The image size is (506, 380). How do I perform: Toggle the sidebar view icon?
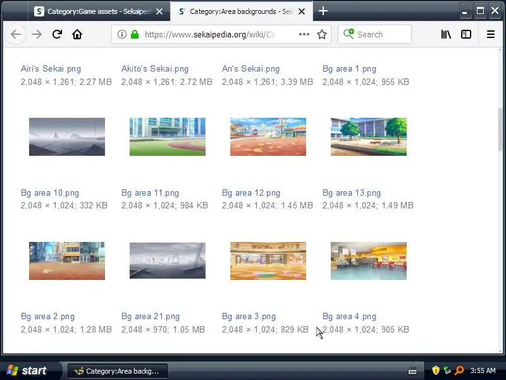pos(466,34)
